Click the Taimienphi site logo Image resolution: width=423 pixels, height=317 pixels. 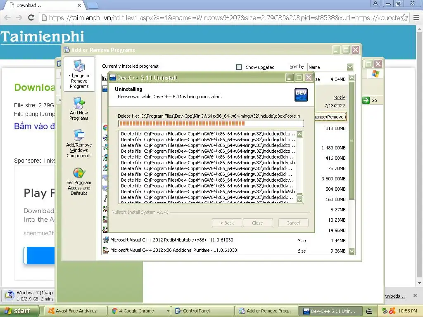point(43,37)
